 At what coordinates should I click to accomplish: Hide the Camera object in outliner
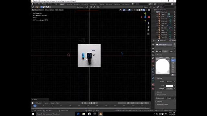coord(175,14)
